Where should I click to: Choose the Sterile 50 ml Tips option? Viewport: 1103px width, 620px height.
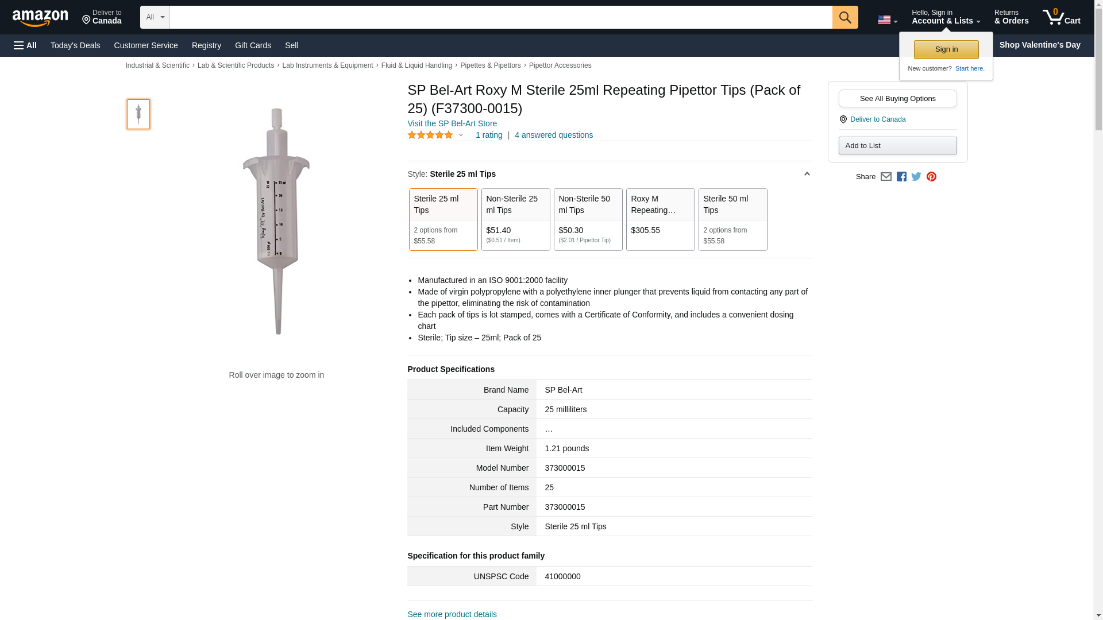point(732,219)
